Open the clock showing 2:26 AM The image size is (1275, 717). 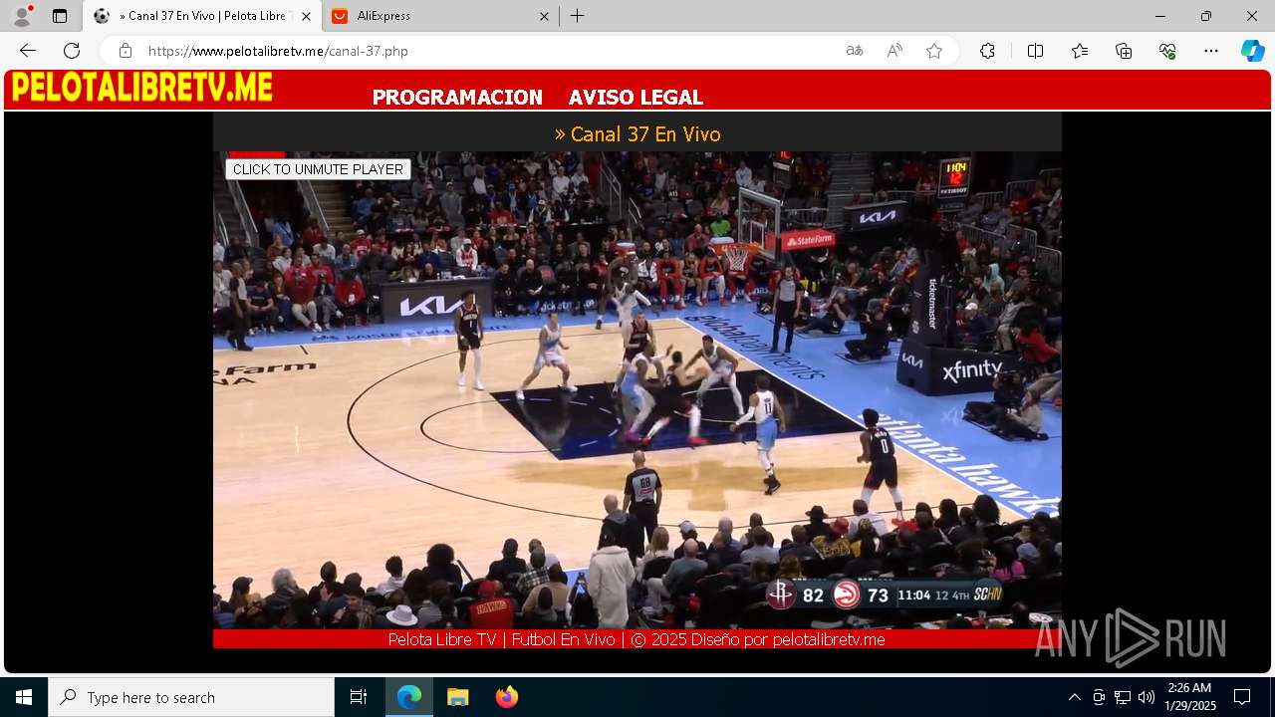click(1190, 697)
